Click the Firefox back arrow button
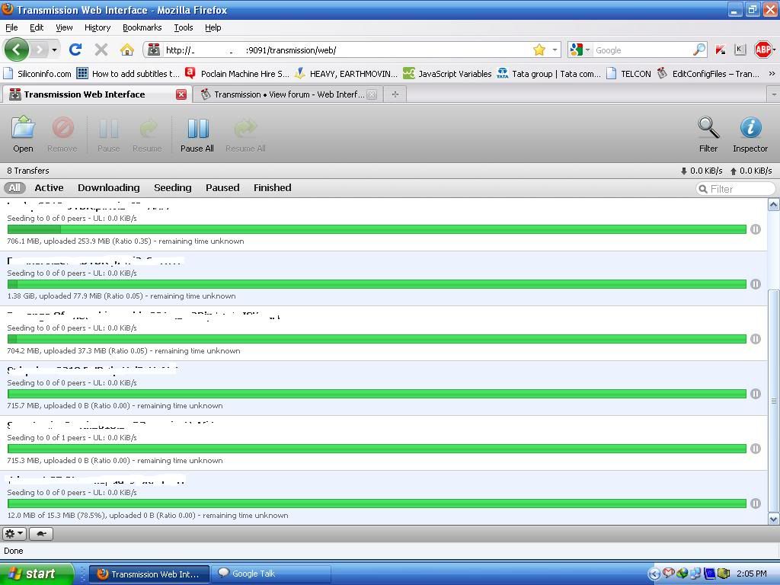 17,50
